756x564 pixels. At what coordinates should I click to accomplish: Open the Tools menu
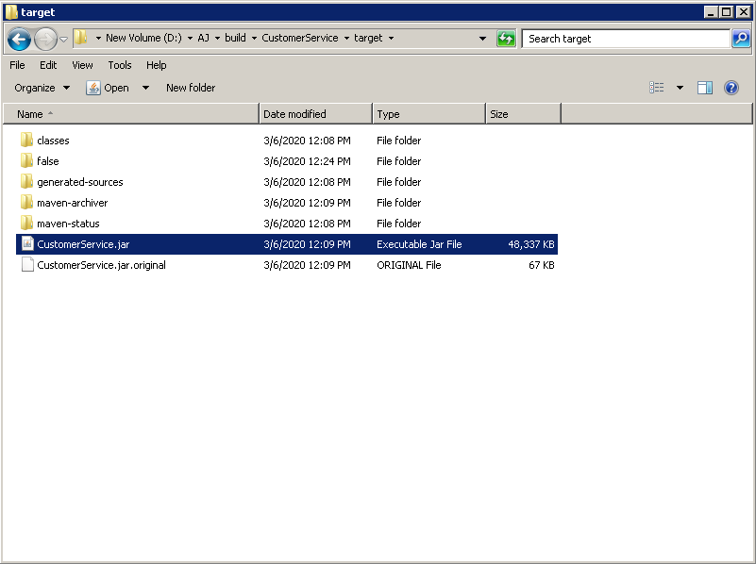[x=120, y=65]
